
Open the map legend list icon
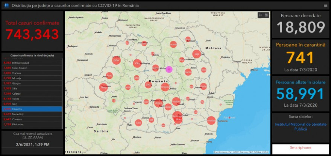(260, 15)
